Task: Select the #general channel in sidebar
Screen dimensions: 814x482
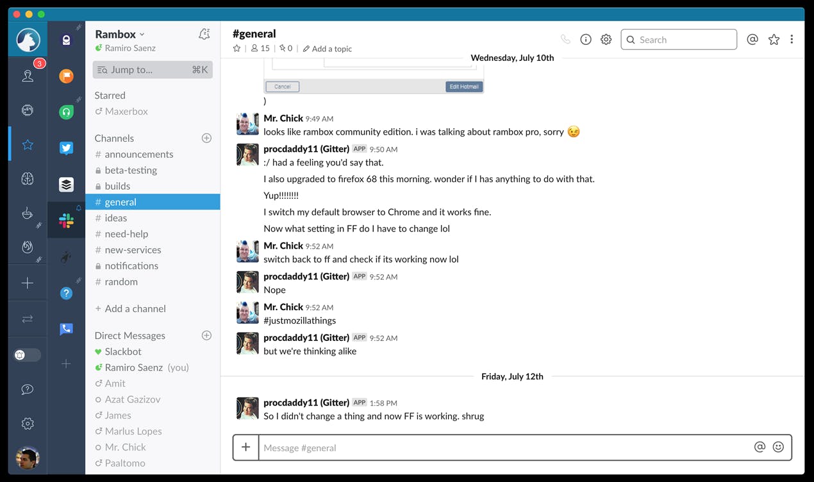Action: (153, 202)
